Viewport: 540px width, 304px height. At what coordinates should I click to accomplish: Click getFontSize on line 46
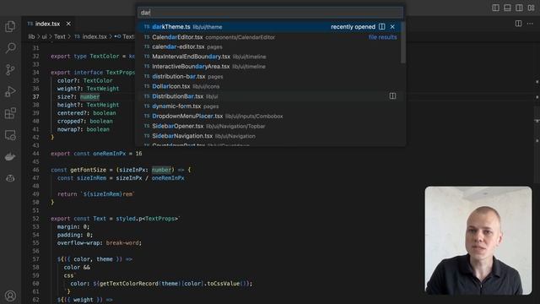pyautogui.click(x=88, y=170)
